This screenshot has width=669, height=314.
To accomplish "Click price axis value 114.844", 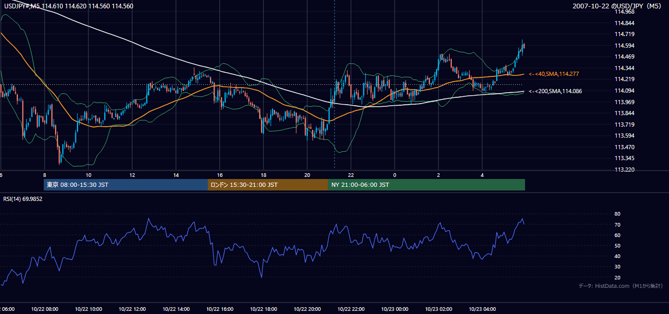I will (625, 23).
